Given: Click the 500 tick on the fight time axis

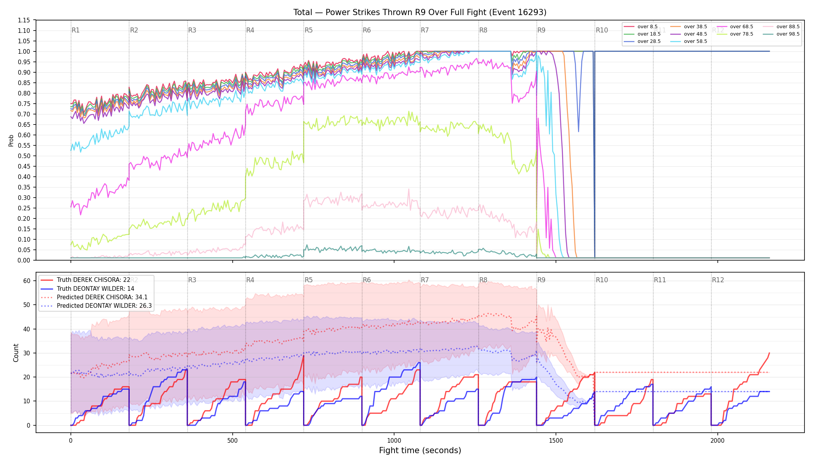Looking at the screenshot, I should point(232,440).
